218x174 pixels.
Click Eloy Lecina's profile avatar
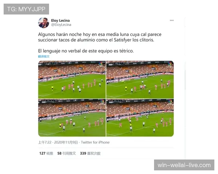pos(44,23)
